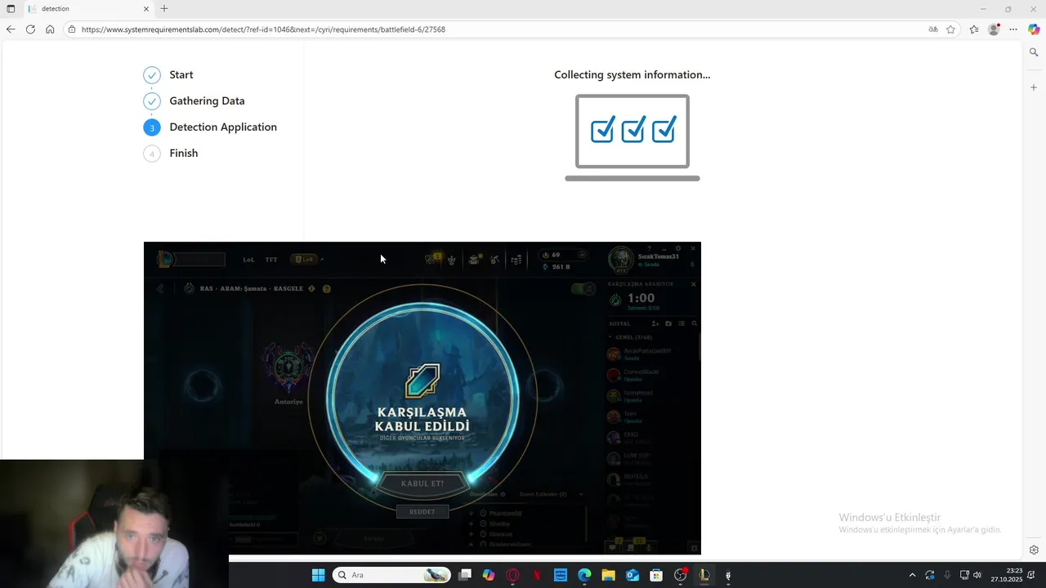Image resolution: width=1046 pixels, height=588 pixels.
Task: Go to the browser home page
Action: pos(50,29)
